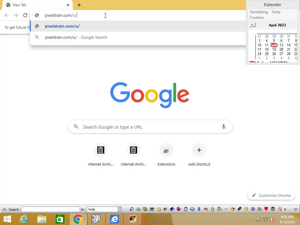This screenshot has width=300, height=225.
Task: Click the gray arrow left of Search label
Action: 4,209
